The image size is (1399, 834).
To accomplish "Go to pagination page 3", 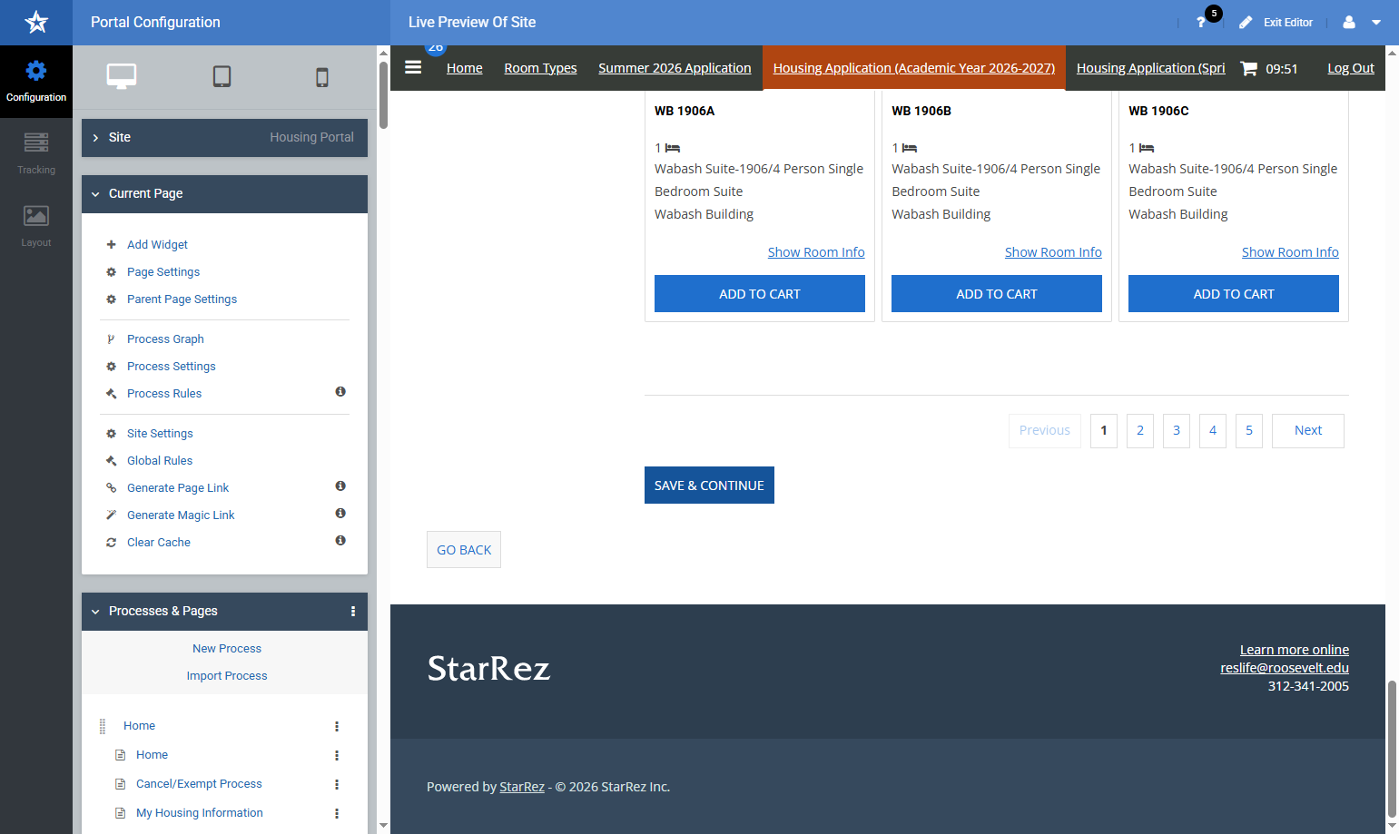I will coord(1177,431).
